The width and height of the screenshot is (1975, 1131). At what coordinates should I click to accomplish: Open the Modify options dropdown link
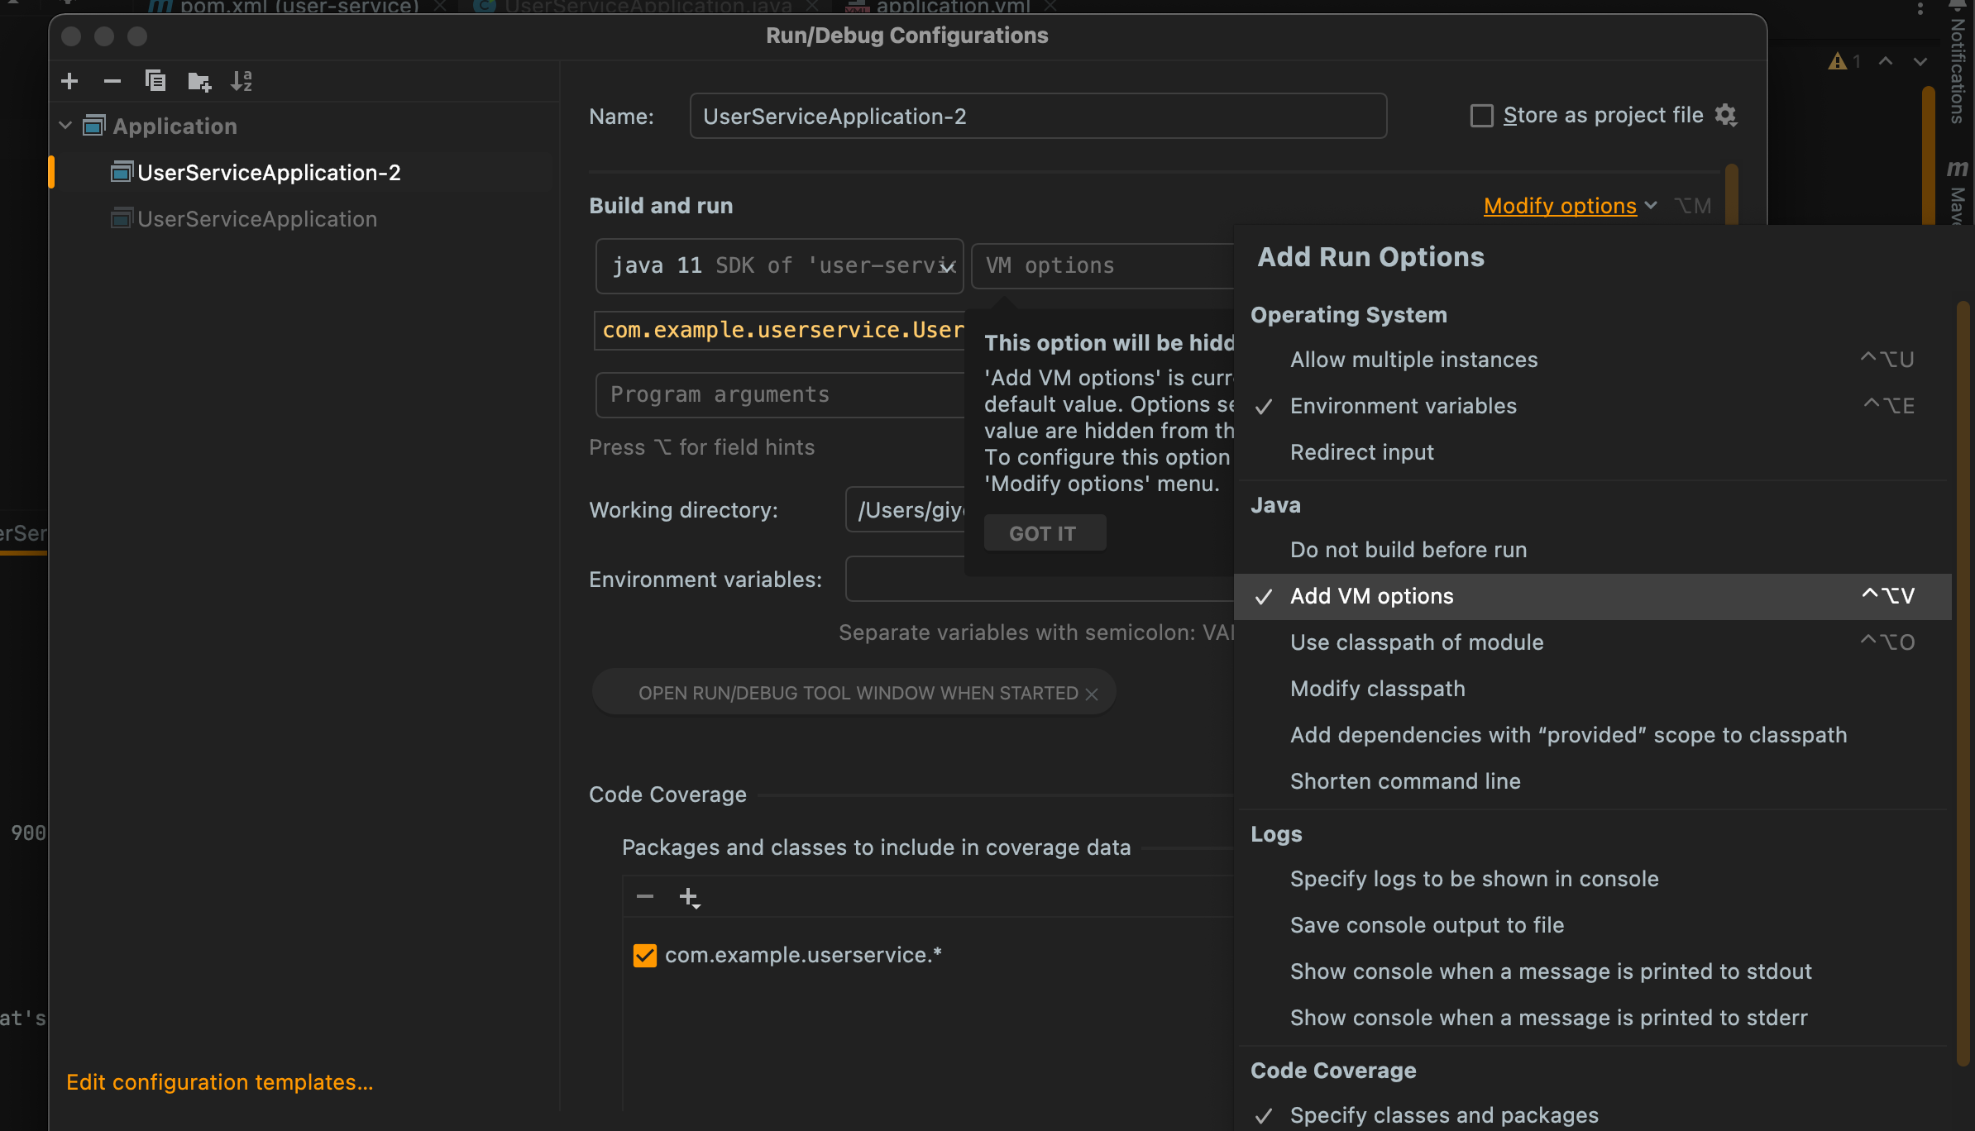pos(1570,205)
